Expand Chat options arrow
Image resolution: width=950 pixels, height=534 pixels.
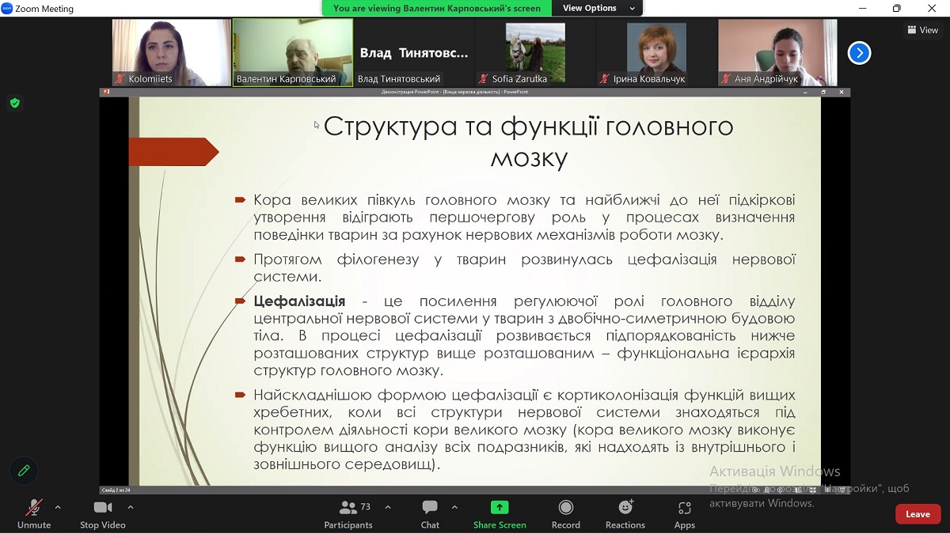(454, 507)
